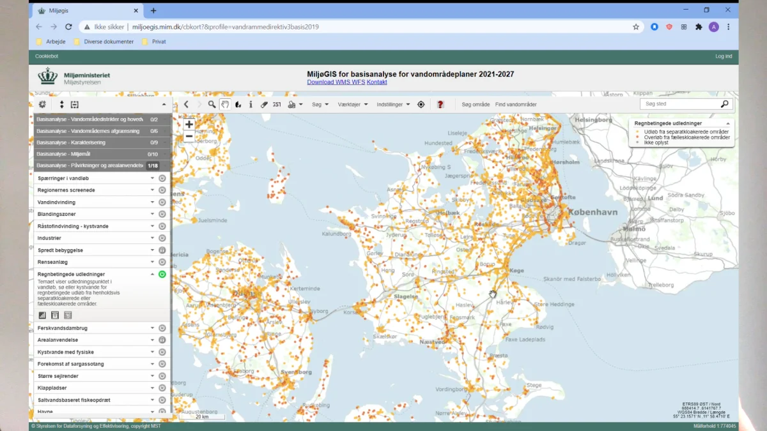Click the middle table icon under Regnbetingede udledninger
Viewport: 767px width, 431px height.
[x=55, y=315]
